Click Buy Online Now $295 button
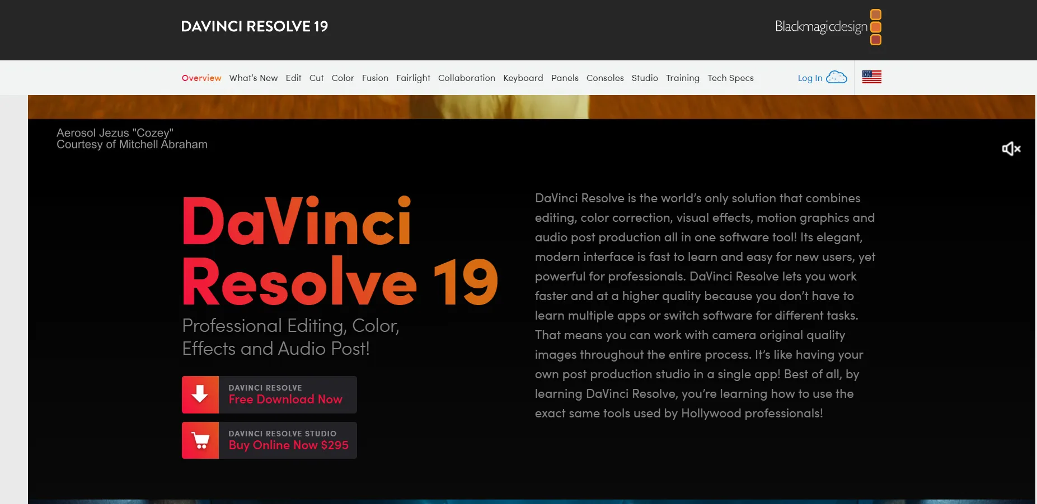This screenshot has width=1037, height=504. point(269,440)
